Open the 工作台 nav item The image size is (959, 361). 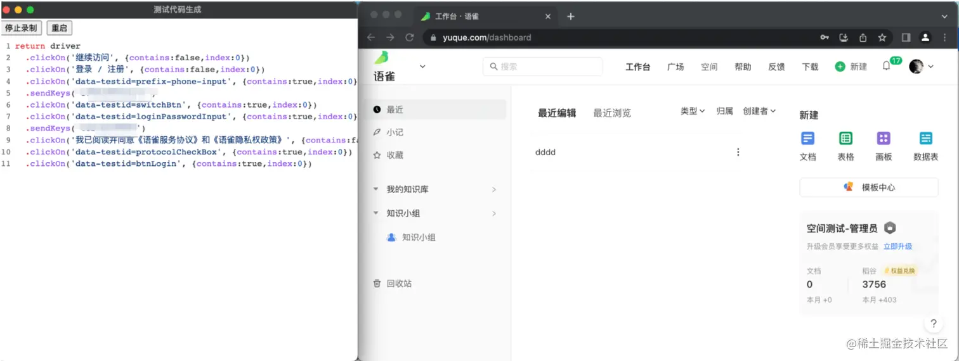click(x=638, y=66)
